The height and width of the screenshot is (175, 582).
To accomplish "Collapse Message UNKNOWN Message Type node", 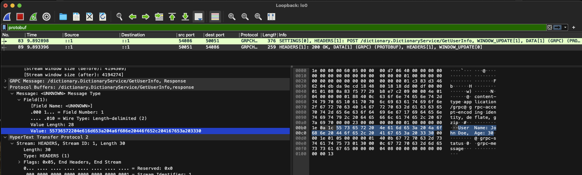I will [12, 94].
